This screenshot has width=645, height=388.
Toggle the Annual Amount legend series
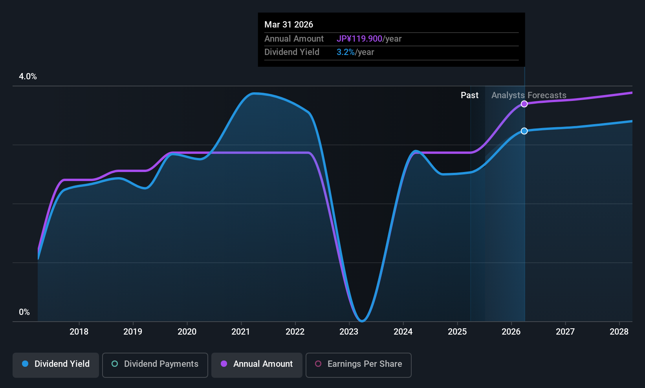(257, 365)
